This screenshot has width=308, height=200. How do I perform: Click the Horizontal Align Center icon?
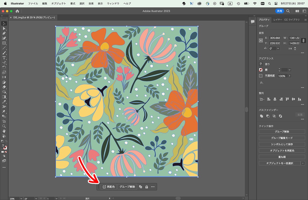pyautogui.click(x=275, y=99)
